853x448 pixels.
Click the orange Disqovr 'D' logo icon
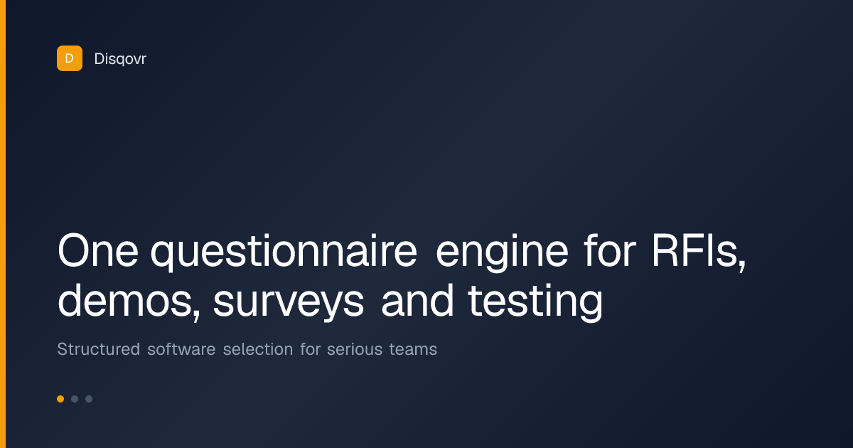(x=69, y=58)
